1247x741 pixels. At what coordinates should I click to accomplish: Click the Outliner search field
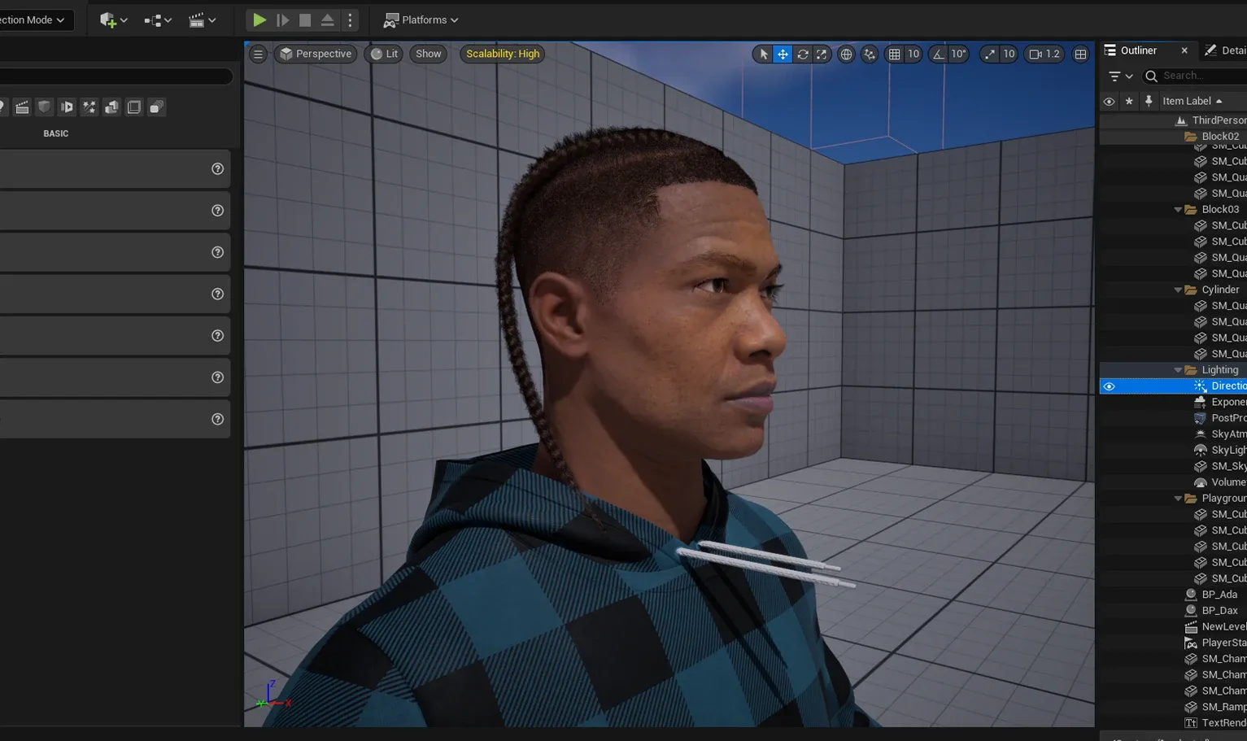1201,76
